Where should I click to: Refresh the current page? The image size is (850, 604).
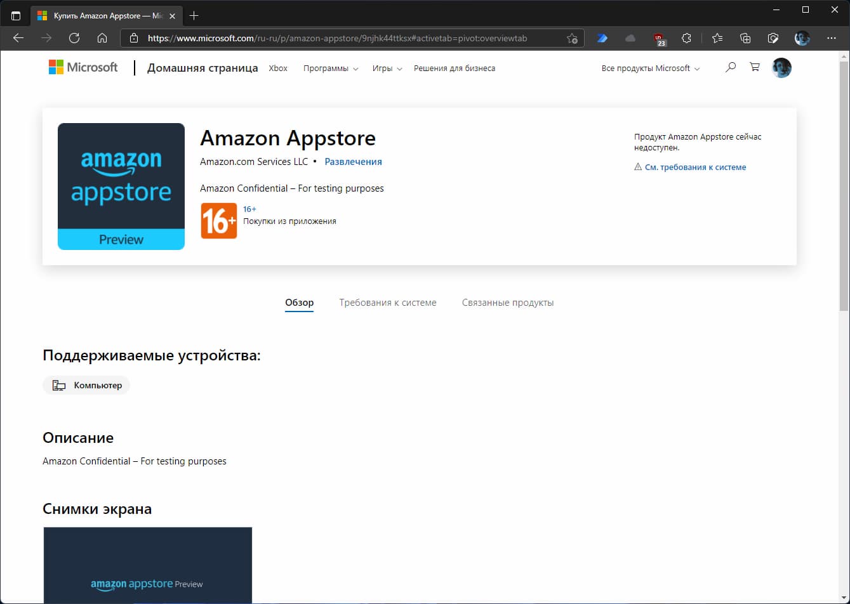tap(74, 38)
